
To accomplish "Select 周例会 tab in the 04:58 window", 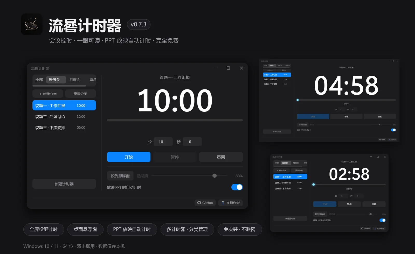I will 272,66.
